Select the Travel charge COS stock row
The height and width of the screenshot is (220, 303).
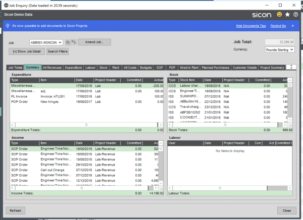coord(228,107)
